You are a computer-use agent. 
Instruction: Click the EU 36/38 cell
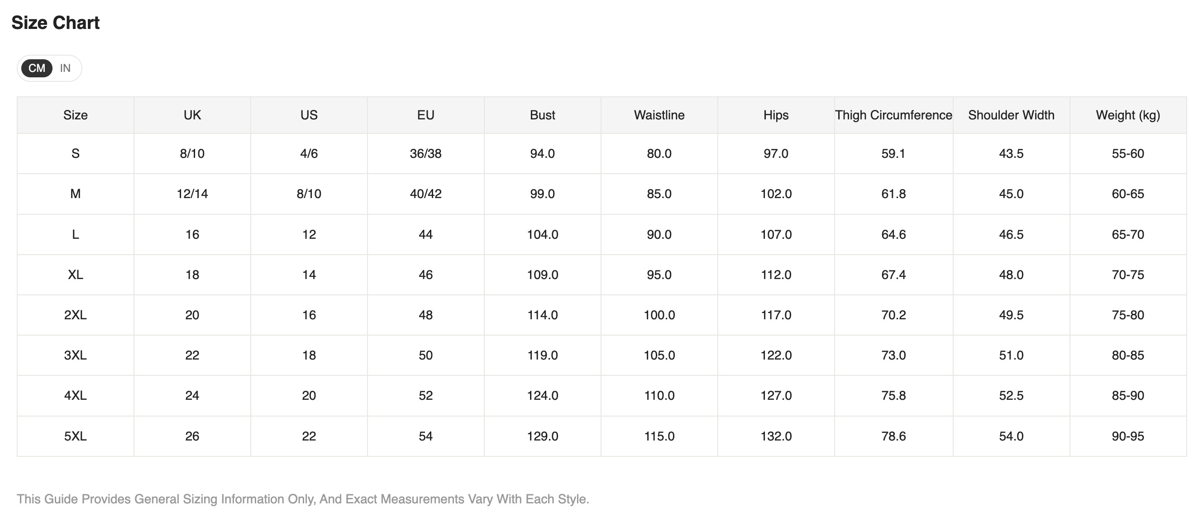pos(425,154)
